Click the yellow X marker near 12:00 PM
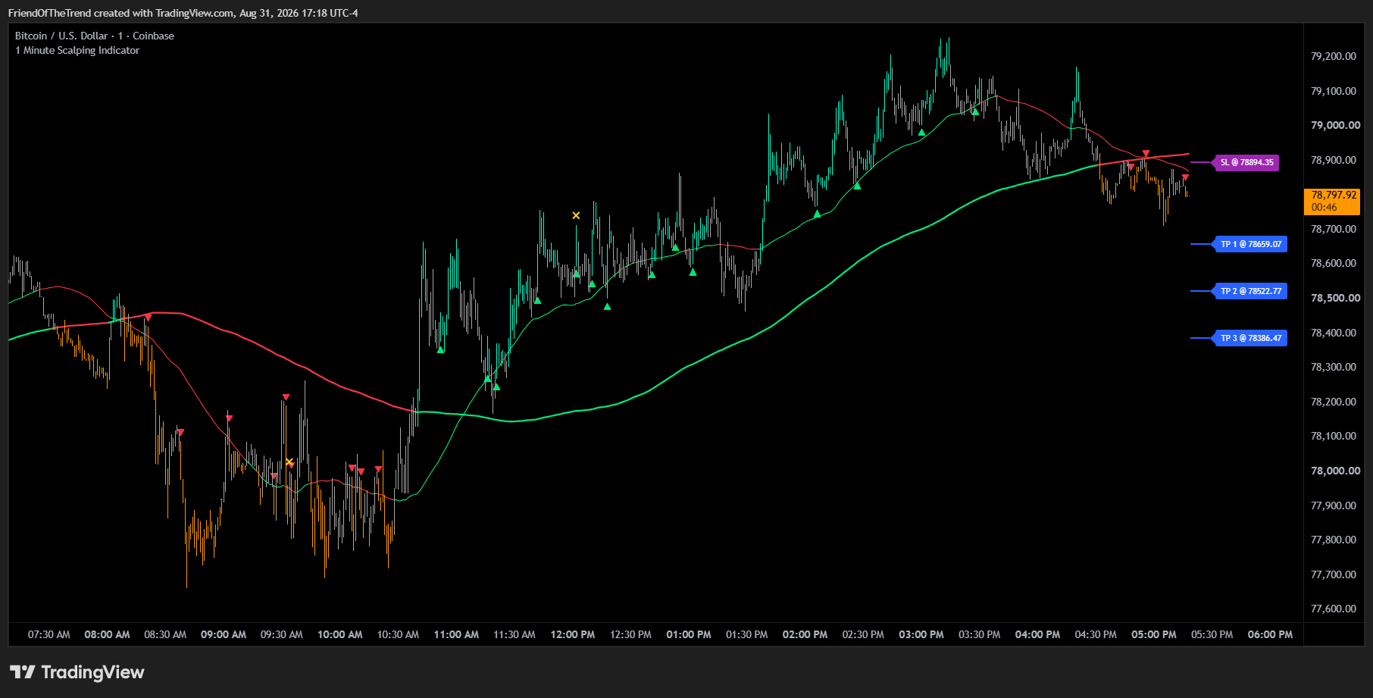 point(576,216)
